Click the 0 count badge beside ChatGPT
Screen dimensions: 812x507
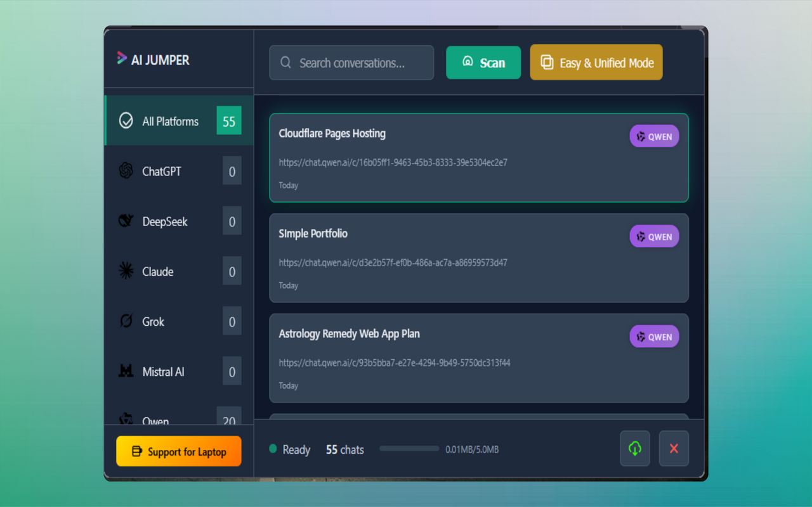(232, 170)
